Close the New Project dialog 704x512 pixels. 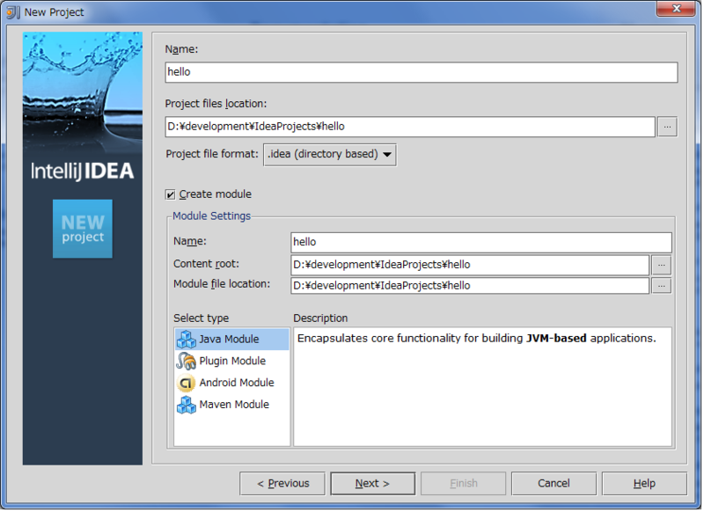point(676,9)
